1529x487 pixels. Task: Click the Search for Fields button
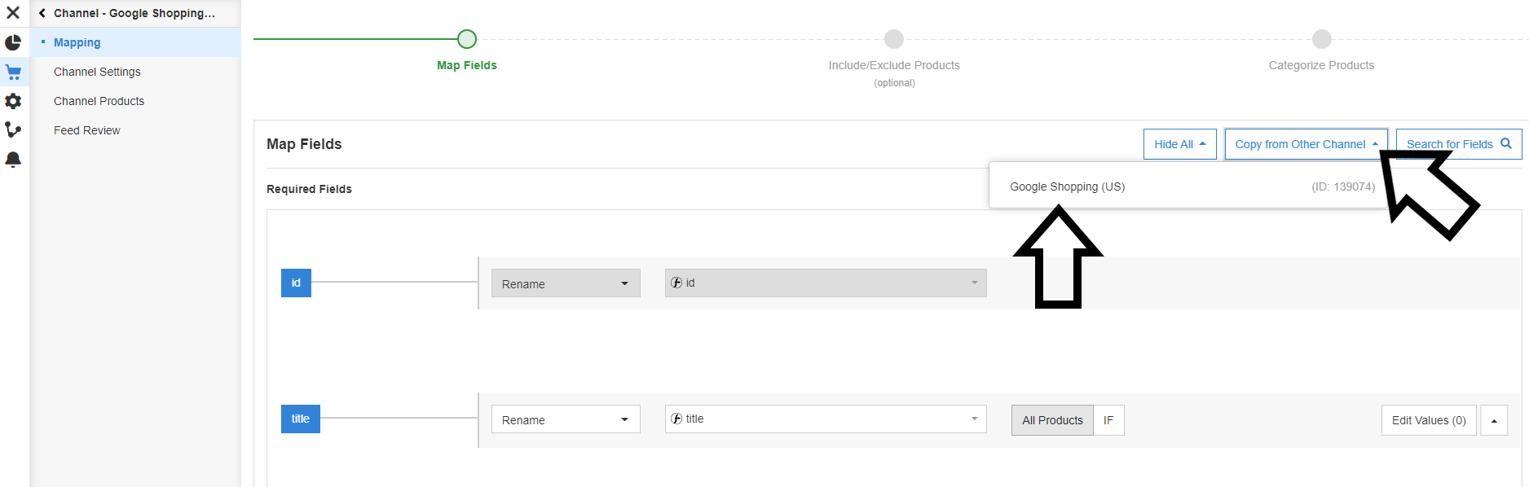pos(1458,144)
